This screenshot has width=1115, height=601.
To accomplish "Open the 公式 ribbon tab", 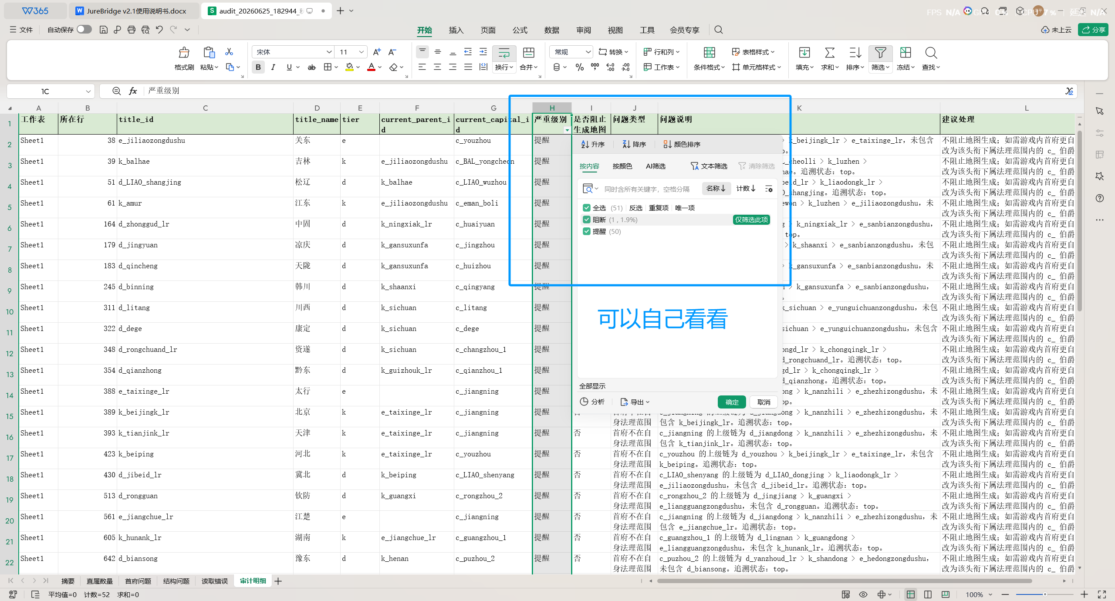I will pyautogui.click(x=520, y=30).
